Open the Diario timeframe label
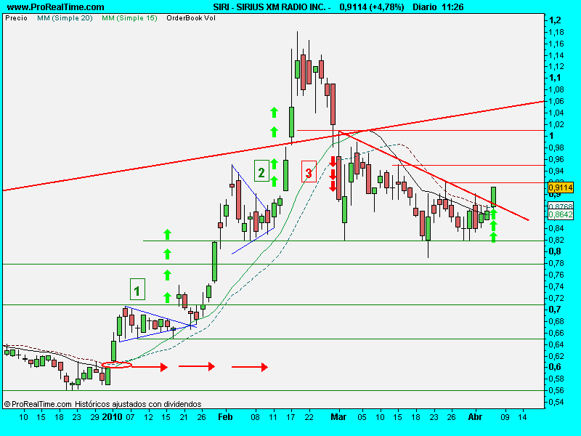Screen dimensions: 581x436 tap(425, 7)
